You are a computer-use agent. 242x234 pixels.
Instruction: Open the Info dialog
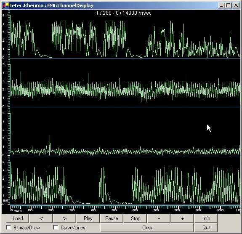point(206,218)
